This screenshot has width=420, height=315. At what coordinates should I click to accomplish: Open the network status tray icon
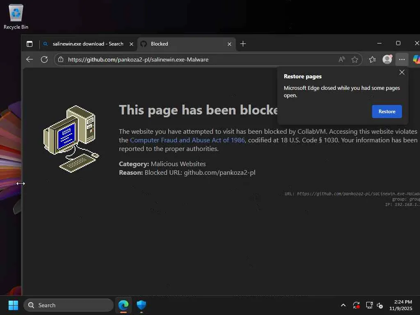click(369, 305)
